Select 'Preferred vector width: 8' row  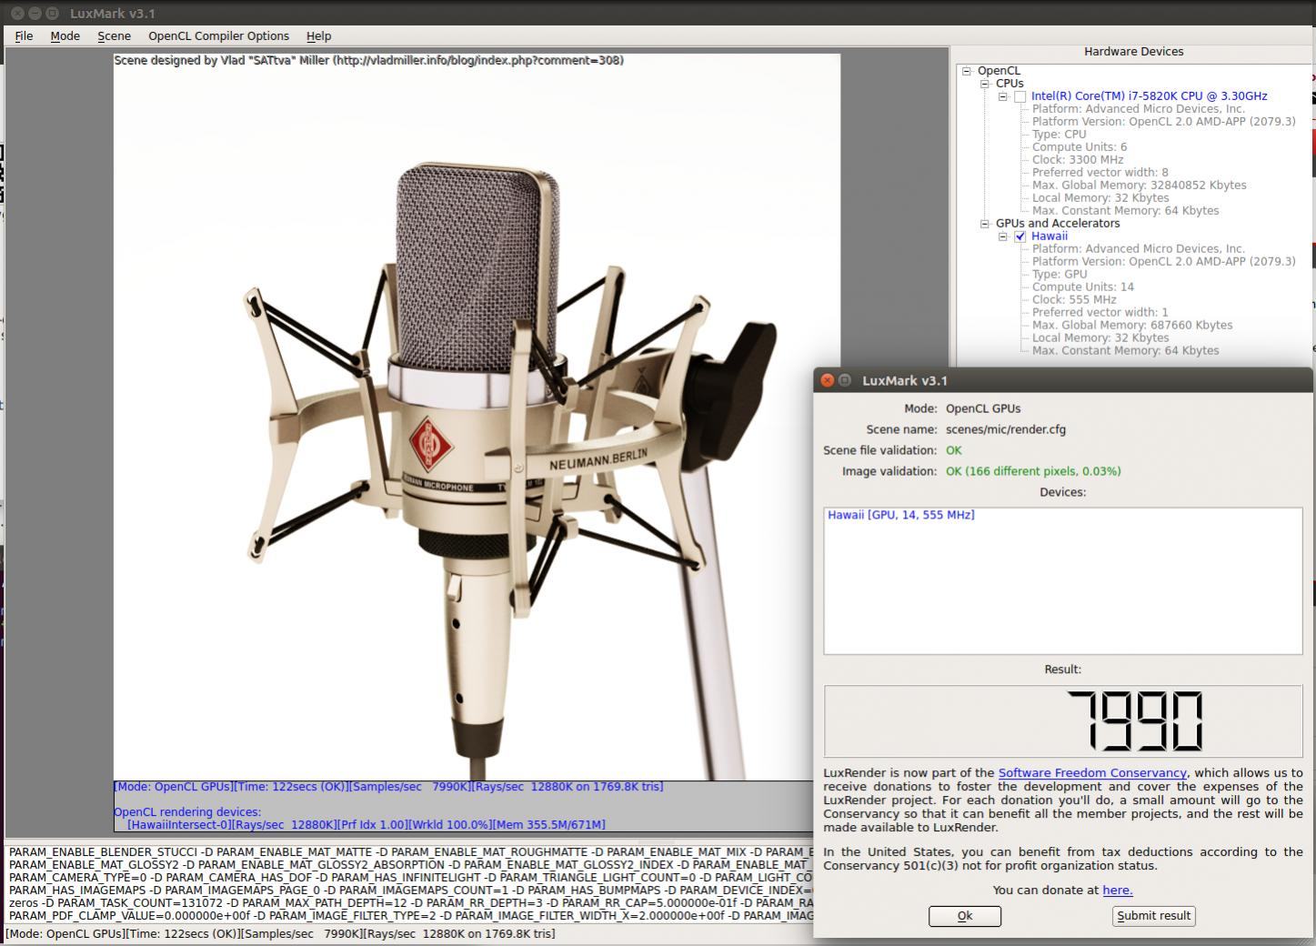point(1100,172)
